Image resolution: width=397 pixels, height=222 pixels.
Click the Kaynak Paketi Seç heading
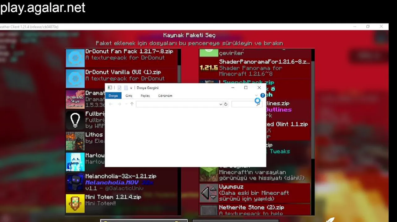pos(190,35)
